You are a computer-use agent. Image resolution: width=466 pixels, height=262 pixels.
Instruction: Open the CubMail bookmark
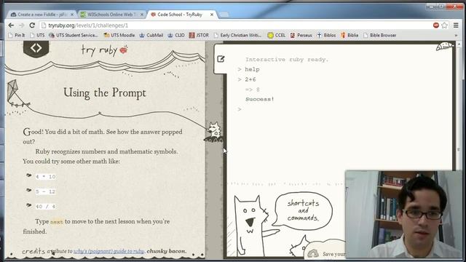(151, 35)
